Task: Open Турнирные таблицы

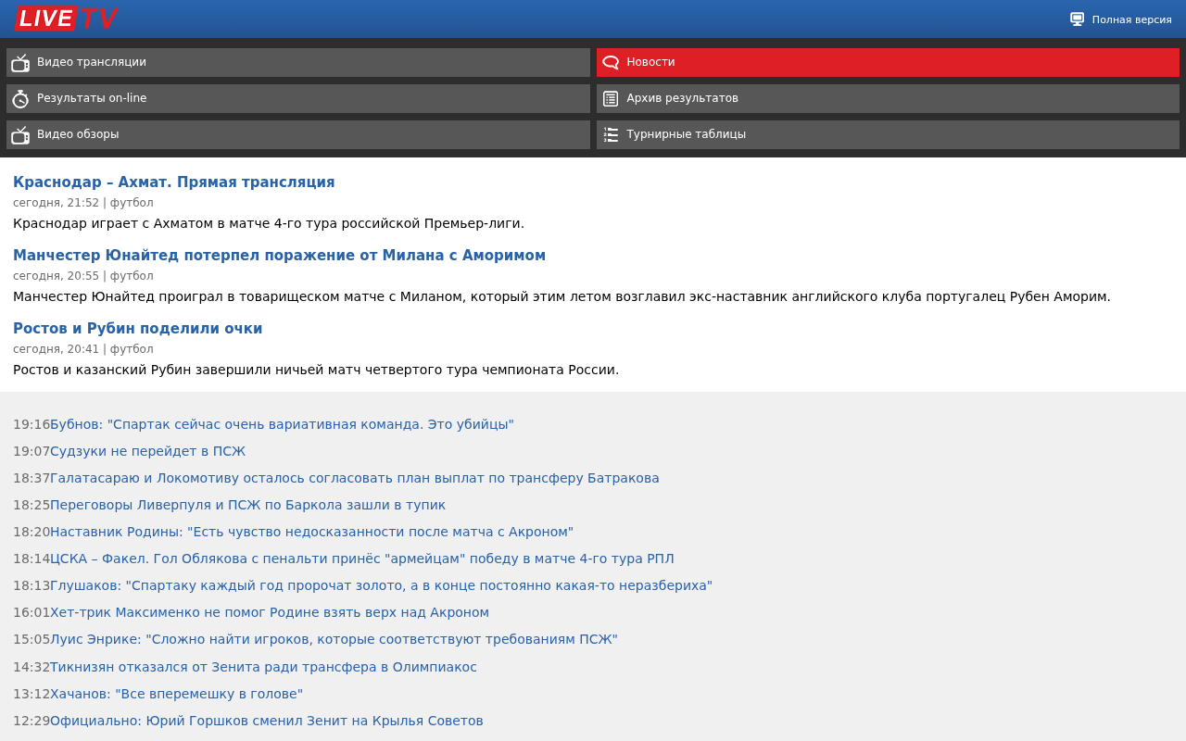Action: 888,134
